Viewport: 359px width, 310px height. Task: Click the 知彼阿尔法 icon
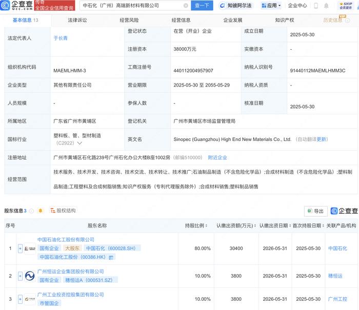(x=222, y=6)
